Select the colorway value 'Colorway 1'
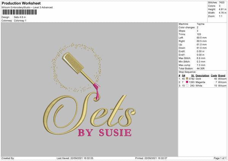 [20, 21]
